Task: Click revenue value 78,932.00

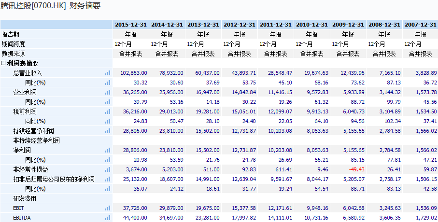Action: point(171,73)
